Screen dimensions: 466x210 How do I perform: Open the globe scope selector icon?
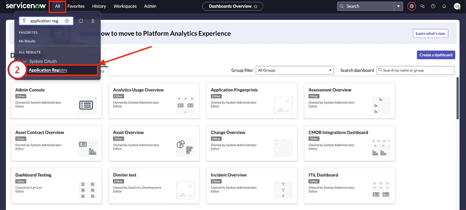(x=411, y=6)
